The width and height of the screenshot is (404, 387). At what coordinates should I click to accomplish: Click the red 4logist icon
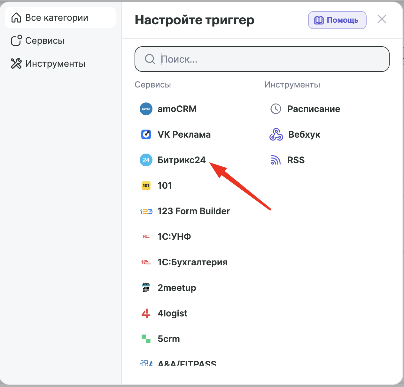point(146,313)
